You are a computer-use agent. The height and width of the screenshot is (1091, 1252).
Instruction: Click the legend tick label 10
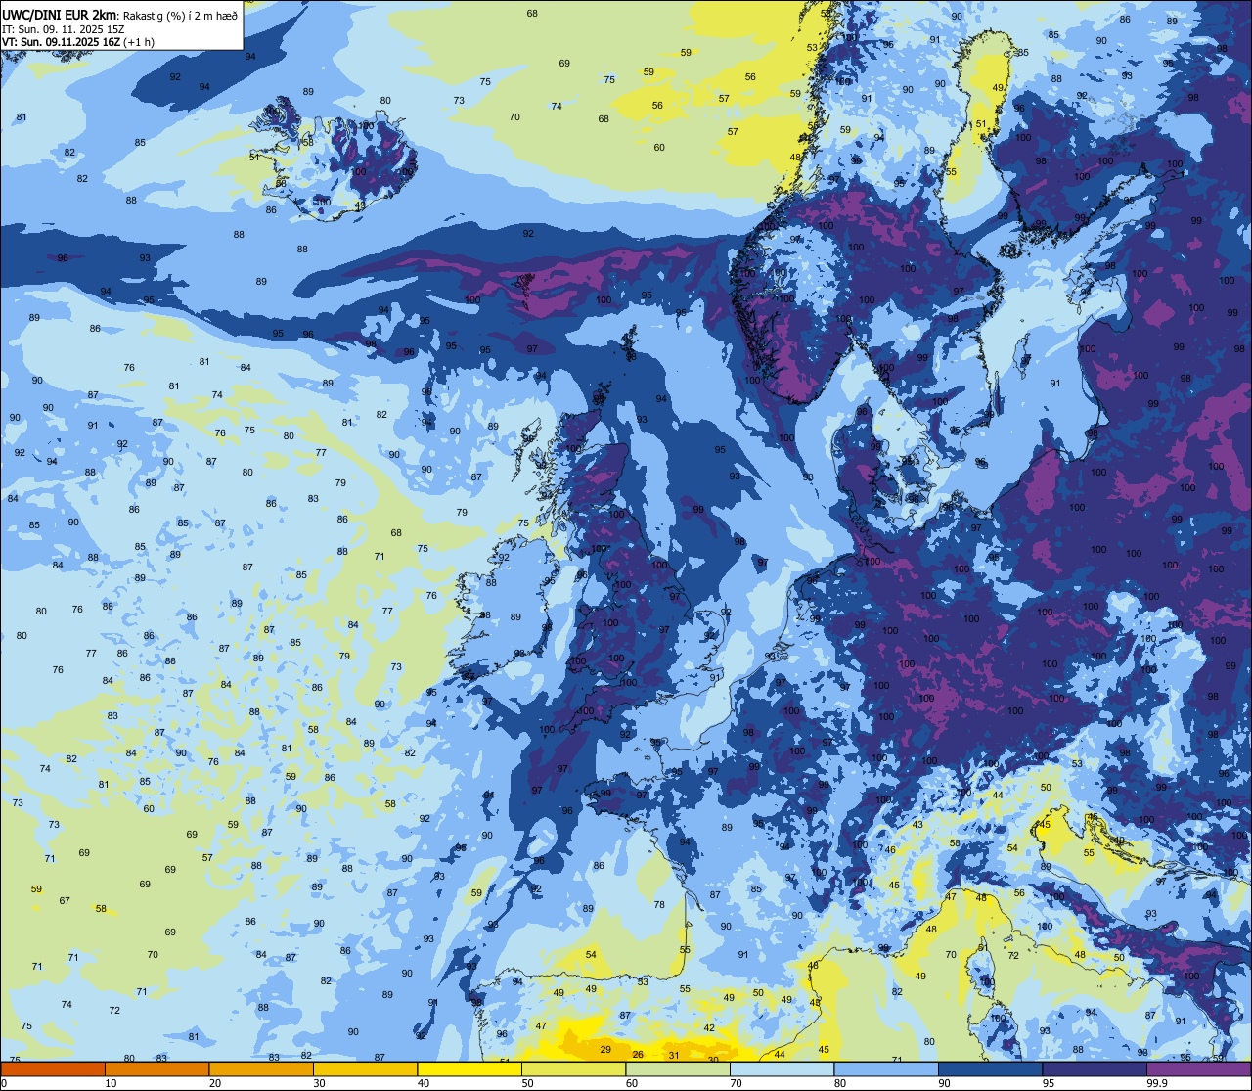[111, 1083]
